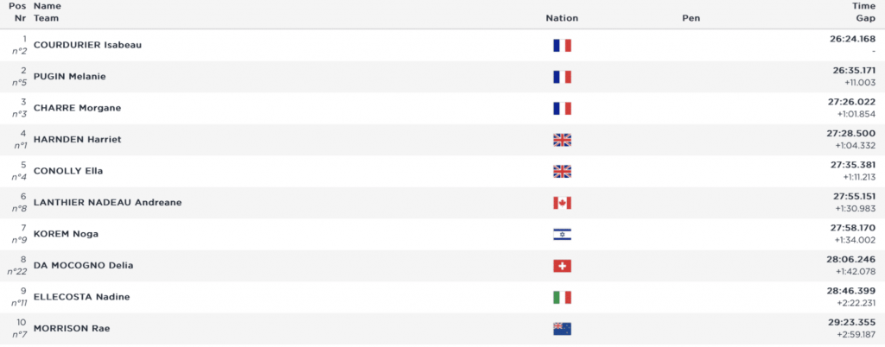Screen dimensions: 885x347
Task: Click the Swiss flag for DA MOCOGNO Delia
Action: (562, 266)
